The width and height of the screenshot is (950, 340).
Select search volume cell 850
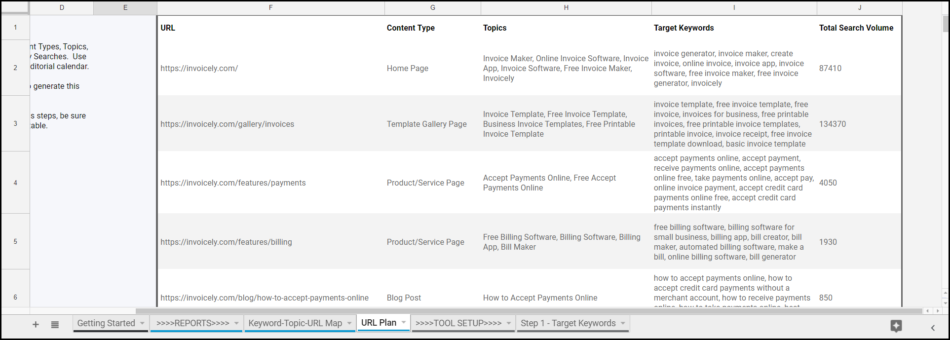(859, 298)
